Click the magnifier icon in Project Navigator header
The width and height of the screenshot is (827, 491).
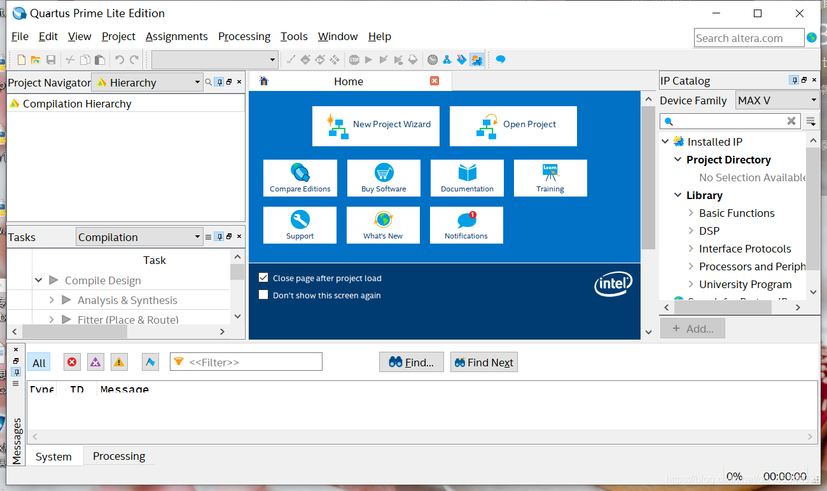209,82
